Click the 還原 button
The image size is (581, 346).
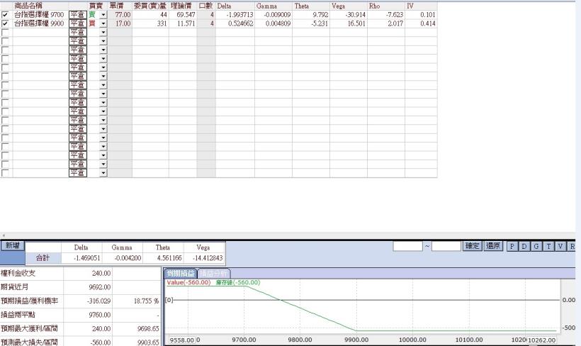point(494,246)
